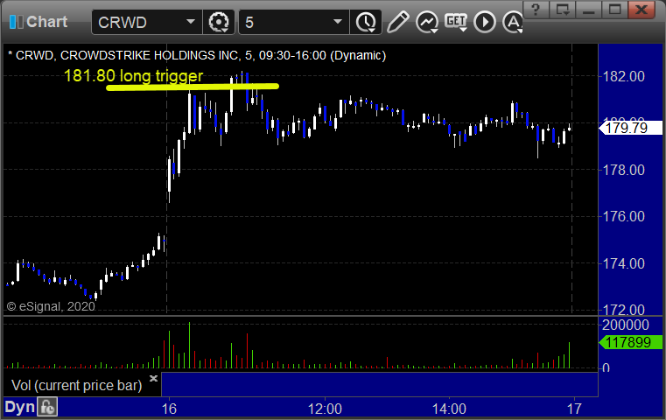The height and width of the screenshot is (420, 666).
Task: Click the 14:00 time axis label
Action: (x=449, y=409)
